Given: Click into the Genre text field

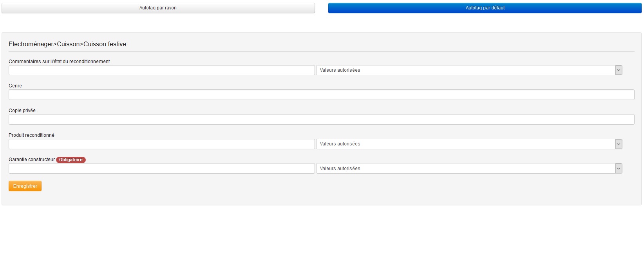Looking at the screenshot, I should 322,95.
